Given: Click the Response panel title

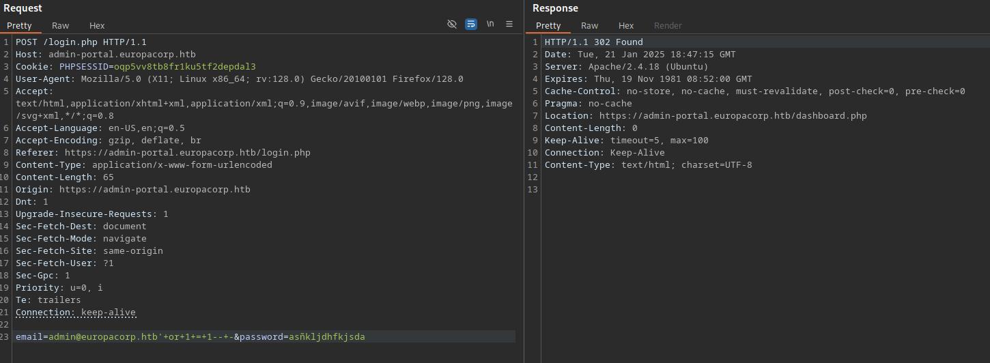Looking at the screenshot, I should click(555, 8).
